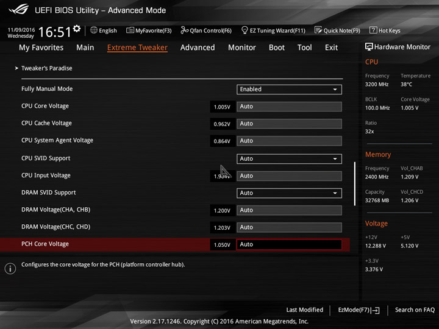This screenshot has width=439, height=329.
Task: Click CPU Input Voltage field
Action: [x=289, y=176]
